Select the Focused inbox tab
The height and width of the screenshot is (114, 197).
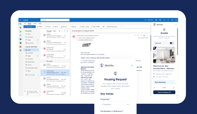tap(49, 31)
